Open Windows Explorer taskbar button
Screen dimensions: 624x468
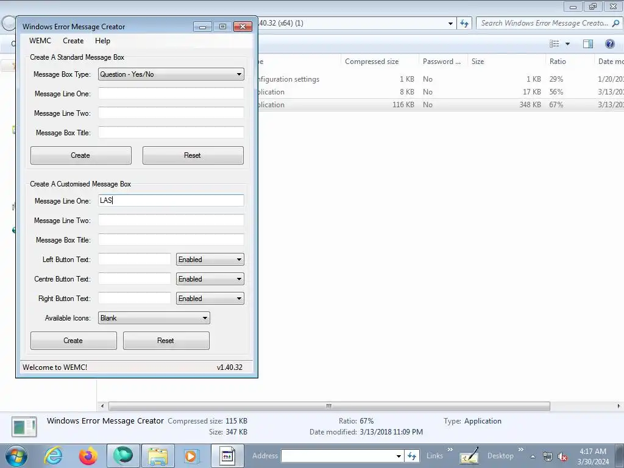click(x=158, y=456)
